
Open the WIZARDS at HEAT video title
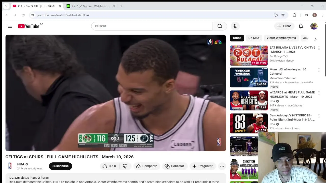[x=292, y=95]
